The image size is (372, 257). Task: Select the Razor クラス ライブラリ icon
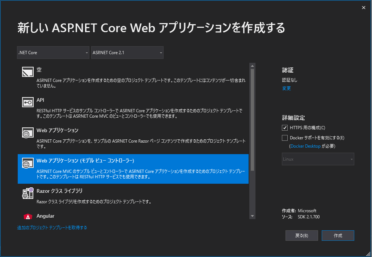pyautogui.click(x=28, y=193)
